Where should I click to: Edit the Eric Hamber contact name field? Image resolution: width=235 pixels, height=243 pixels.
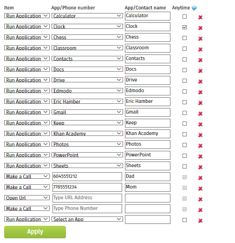pyautogui.click(x=148, y=101)
